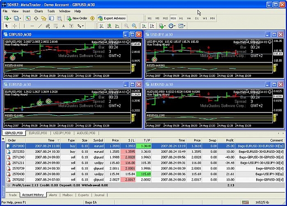Toggle the Terminal panel icon

(51, 18)
